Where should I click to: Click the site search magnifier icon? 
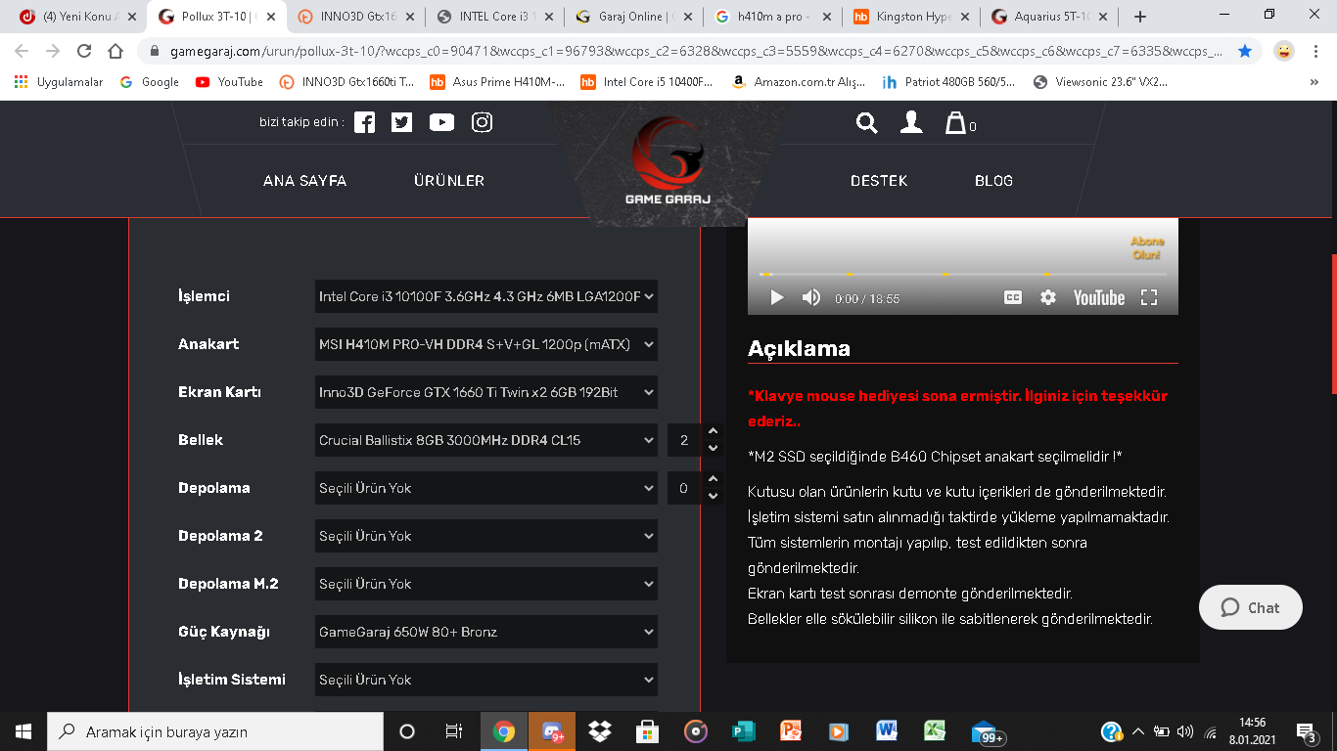[866, 122]
